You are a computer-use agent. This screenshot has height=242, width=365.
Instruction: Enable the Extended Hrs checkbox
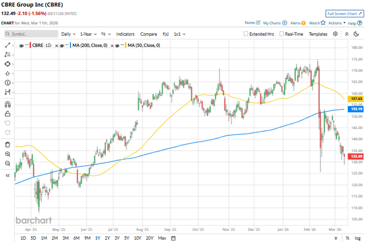[x=247, y=34]
